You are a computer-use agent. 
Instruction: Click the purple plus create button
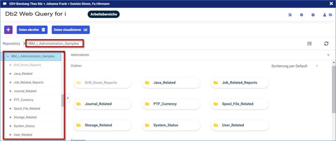(8, 30)
